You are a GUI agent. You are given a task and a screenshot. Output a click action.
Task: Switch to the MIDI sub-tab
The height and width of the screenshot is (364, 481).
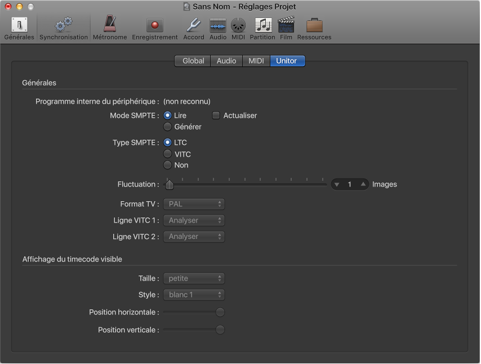(256, 61)
